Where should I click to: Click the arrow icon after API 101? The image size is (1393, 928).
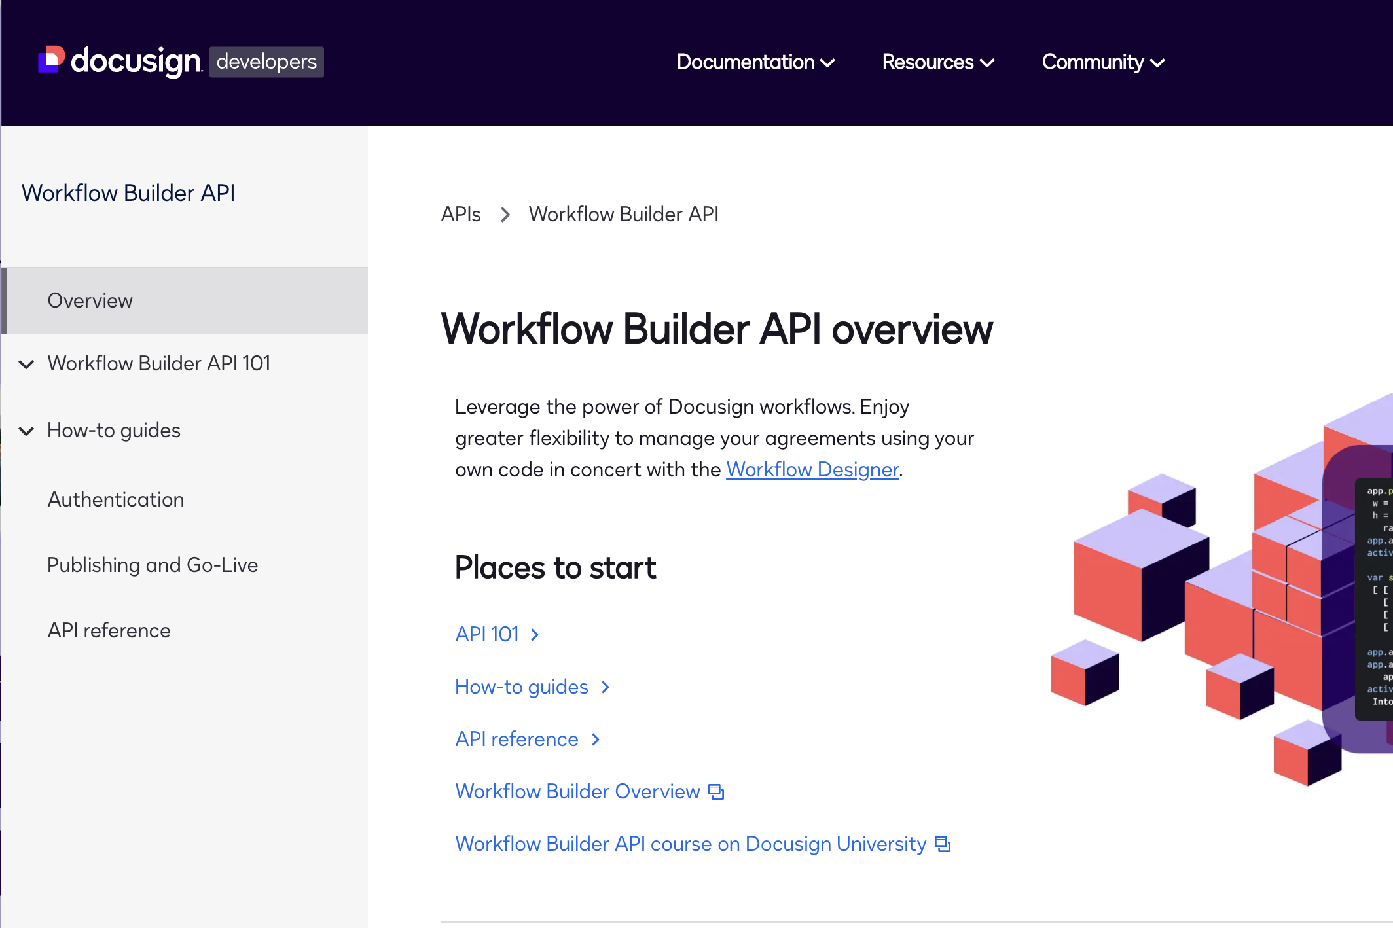coord(535,635)
